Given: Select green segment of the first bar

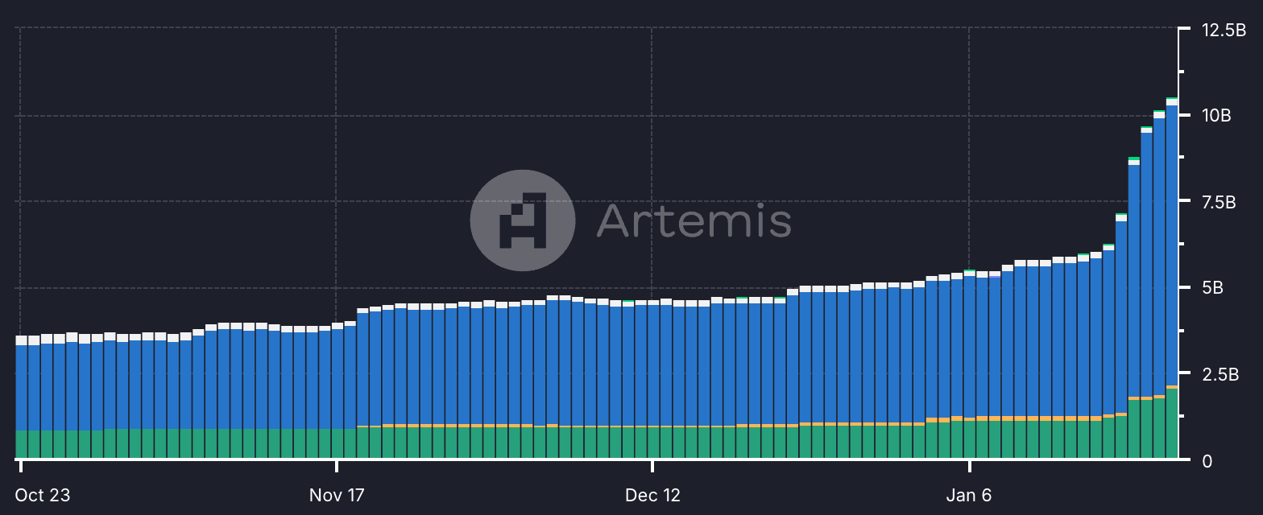Looking at the screenshot, I should tap(22, 444).
